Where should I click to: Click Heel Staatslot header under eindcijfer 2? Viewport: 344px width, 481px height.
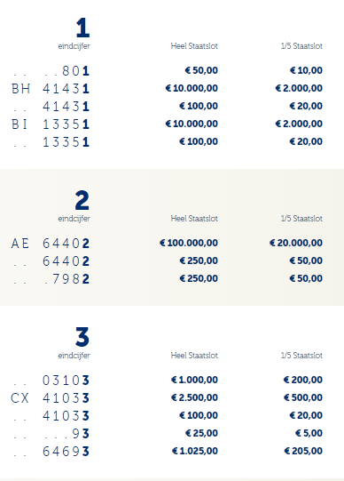coord(194,219)
